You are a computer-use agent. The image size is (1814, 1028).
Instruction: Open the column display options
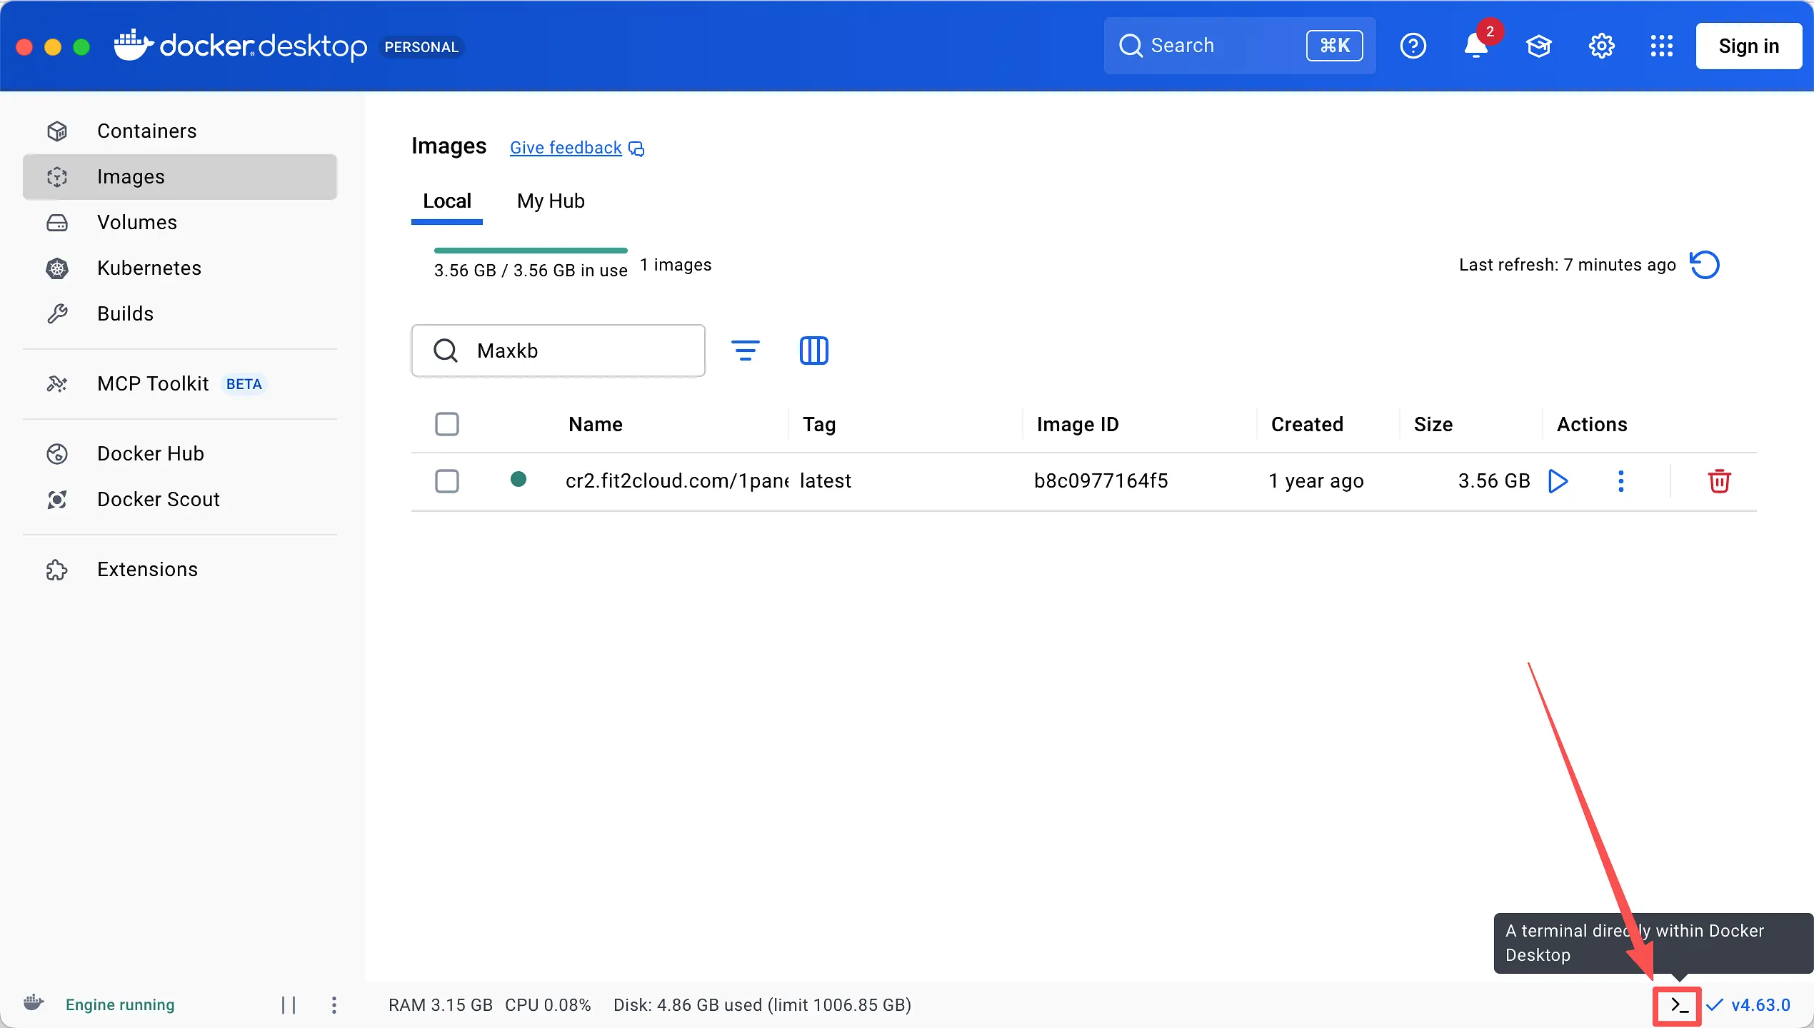click(x=813, y=351)
